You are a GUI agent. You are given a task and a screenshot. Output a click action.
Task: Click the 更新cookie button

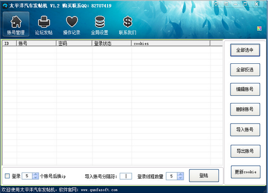(246, 172)
